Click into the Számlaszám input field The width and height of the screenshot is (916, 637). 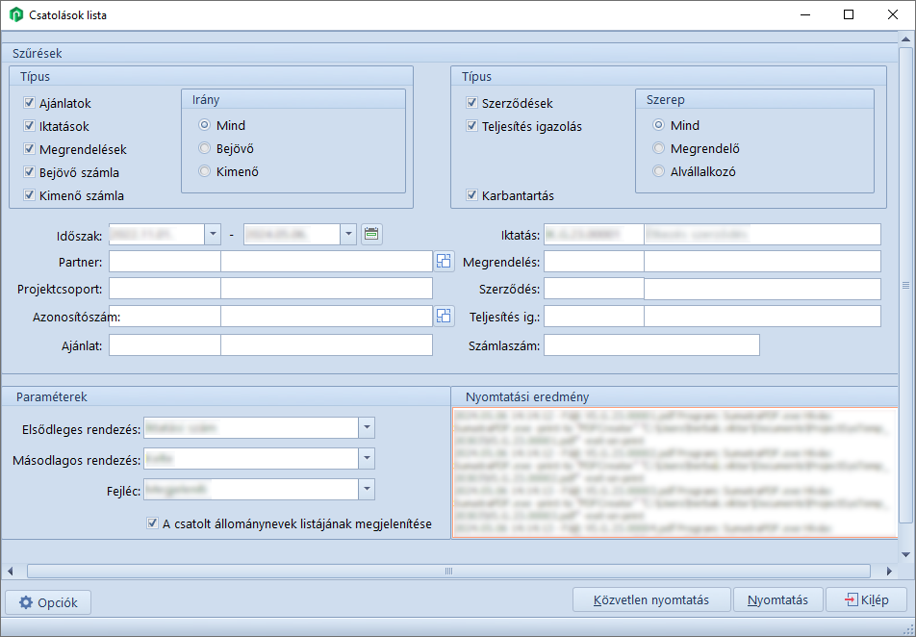click(x=651, y=345)
